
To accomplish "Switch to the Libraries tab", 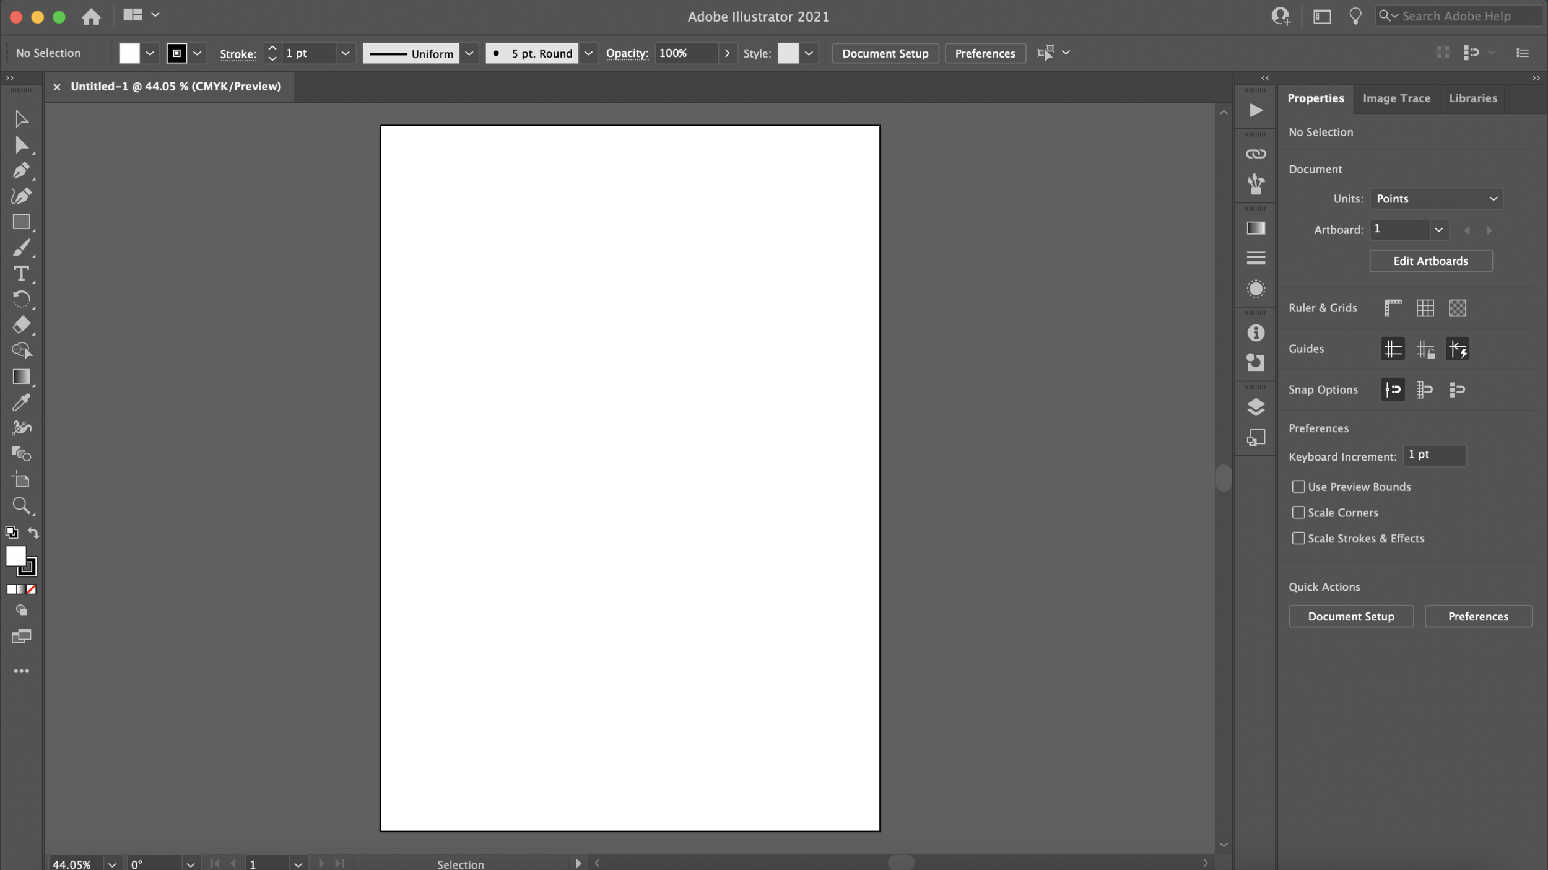I will (x=1472, y=98).
